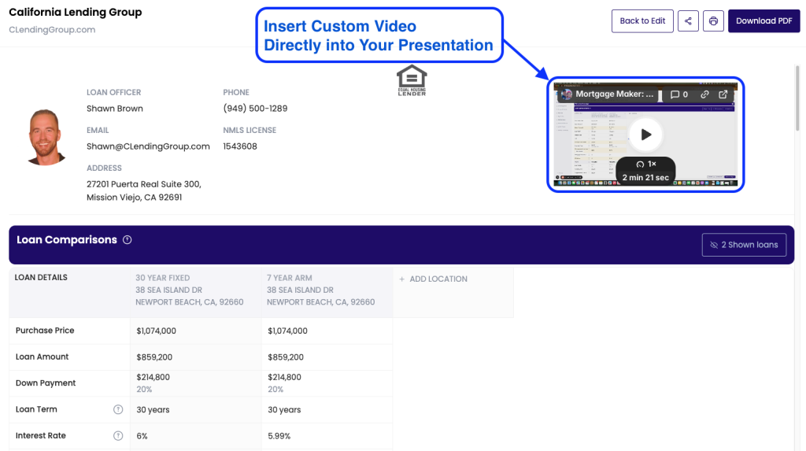Click Download PDF button
This screenshot has width=806, height=451.
click(x=763, y=21)
